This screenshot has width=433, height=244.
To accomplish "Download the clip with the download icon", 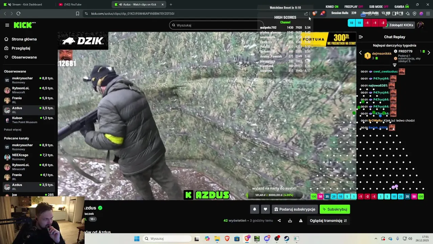I will [290, 221].
